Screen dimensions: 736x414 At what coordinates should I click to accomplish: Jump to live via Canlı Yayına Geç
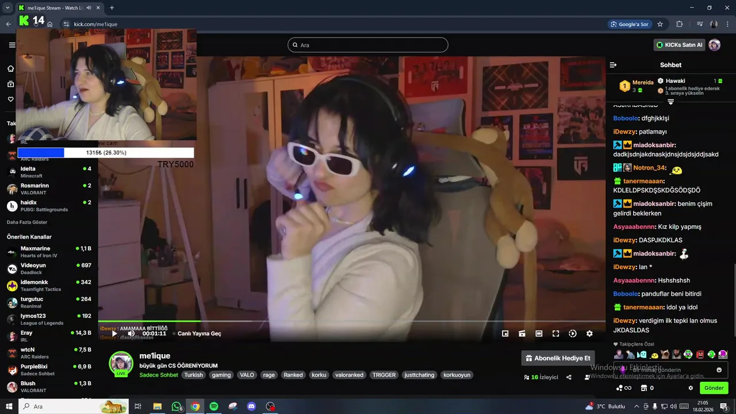pyautogui.click(x=199, y=333)
